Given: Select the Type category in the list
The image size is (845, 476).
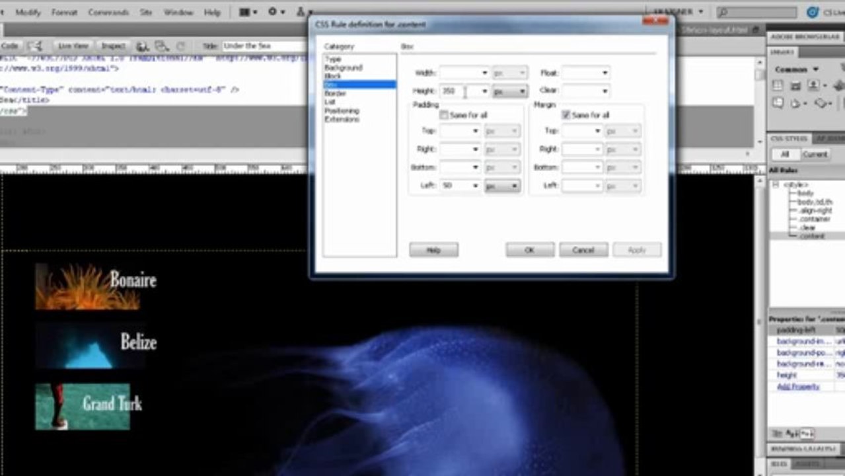Looking at the screenshot, I should (334, 59).
